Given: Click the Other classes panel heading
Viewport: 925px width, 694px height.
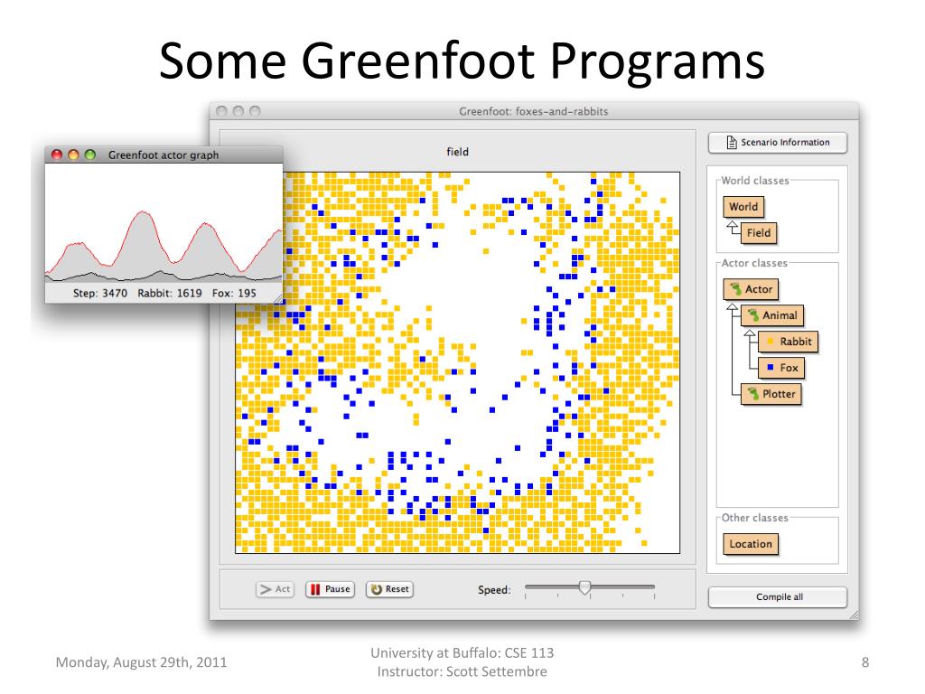Looking at the screenshot, I should click(x=755, y=518).
